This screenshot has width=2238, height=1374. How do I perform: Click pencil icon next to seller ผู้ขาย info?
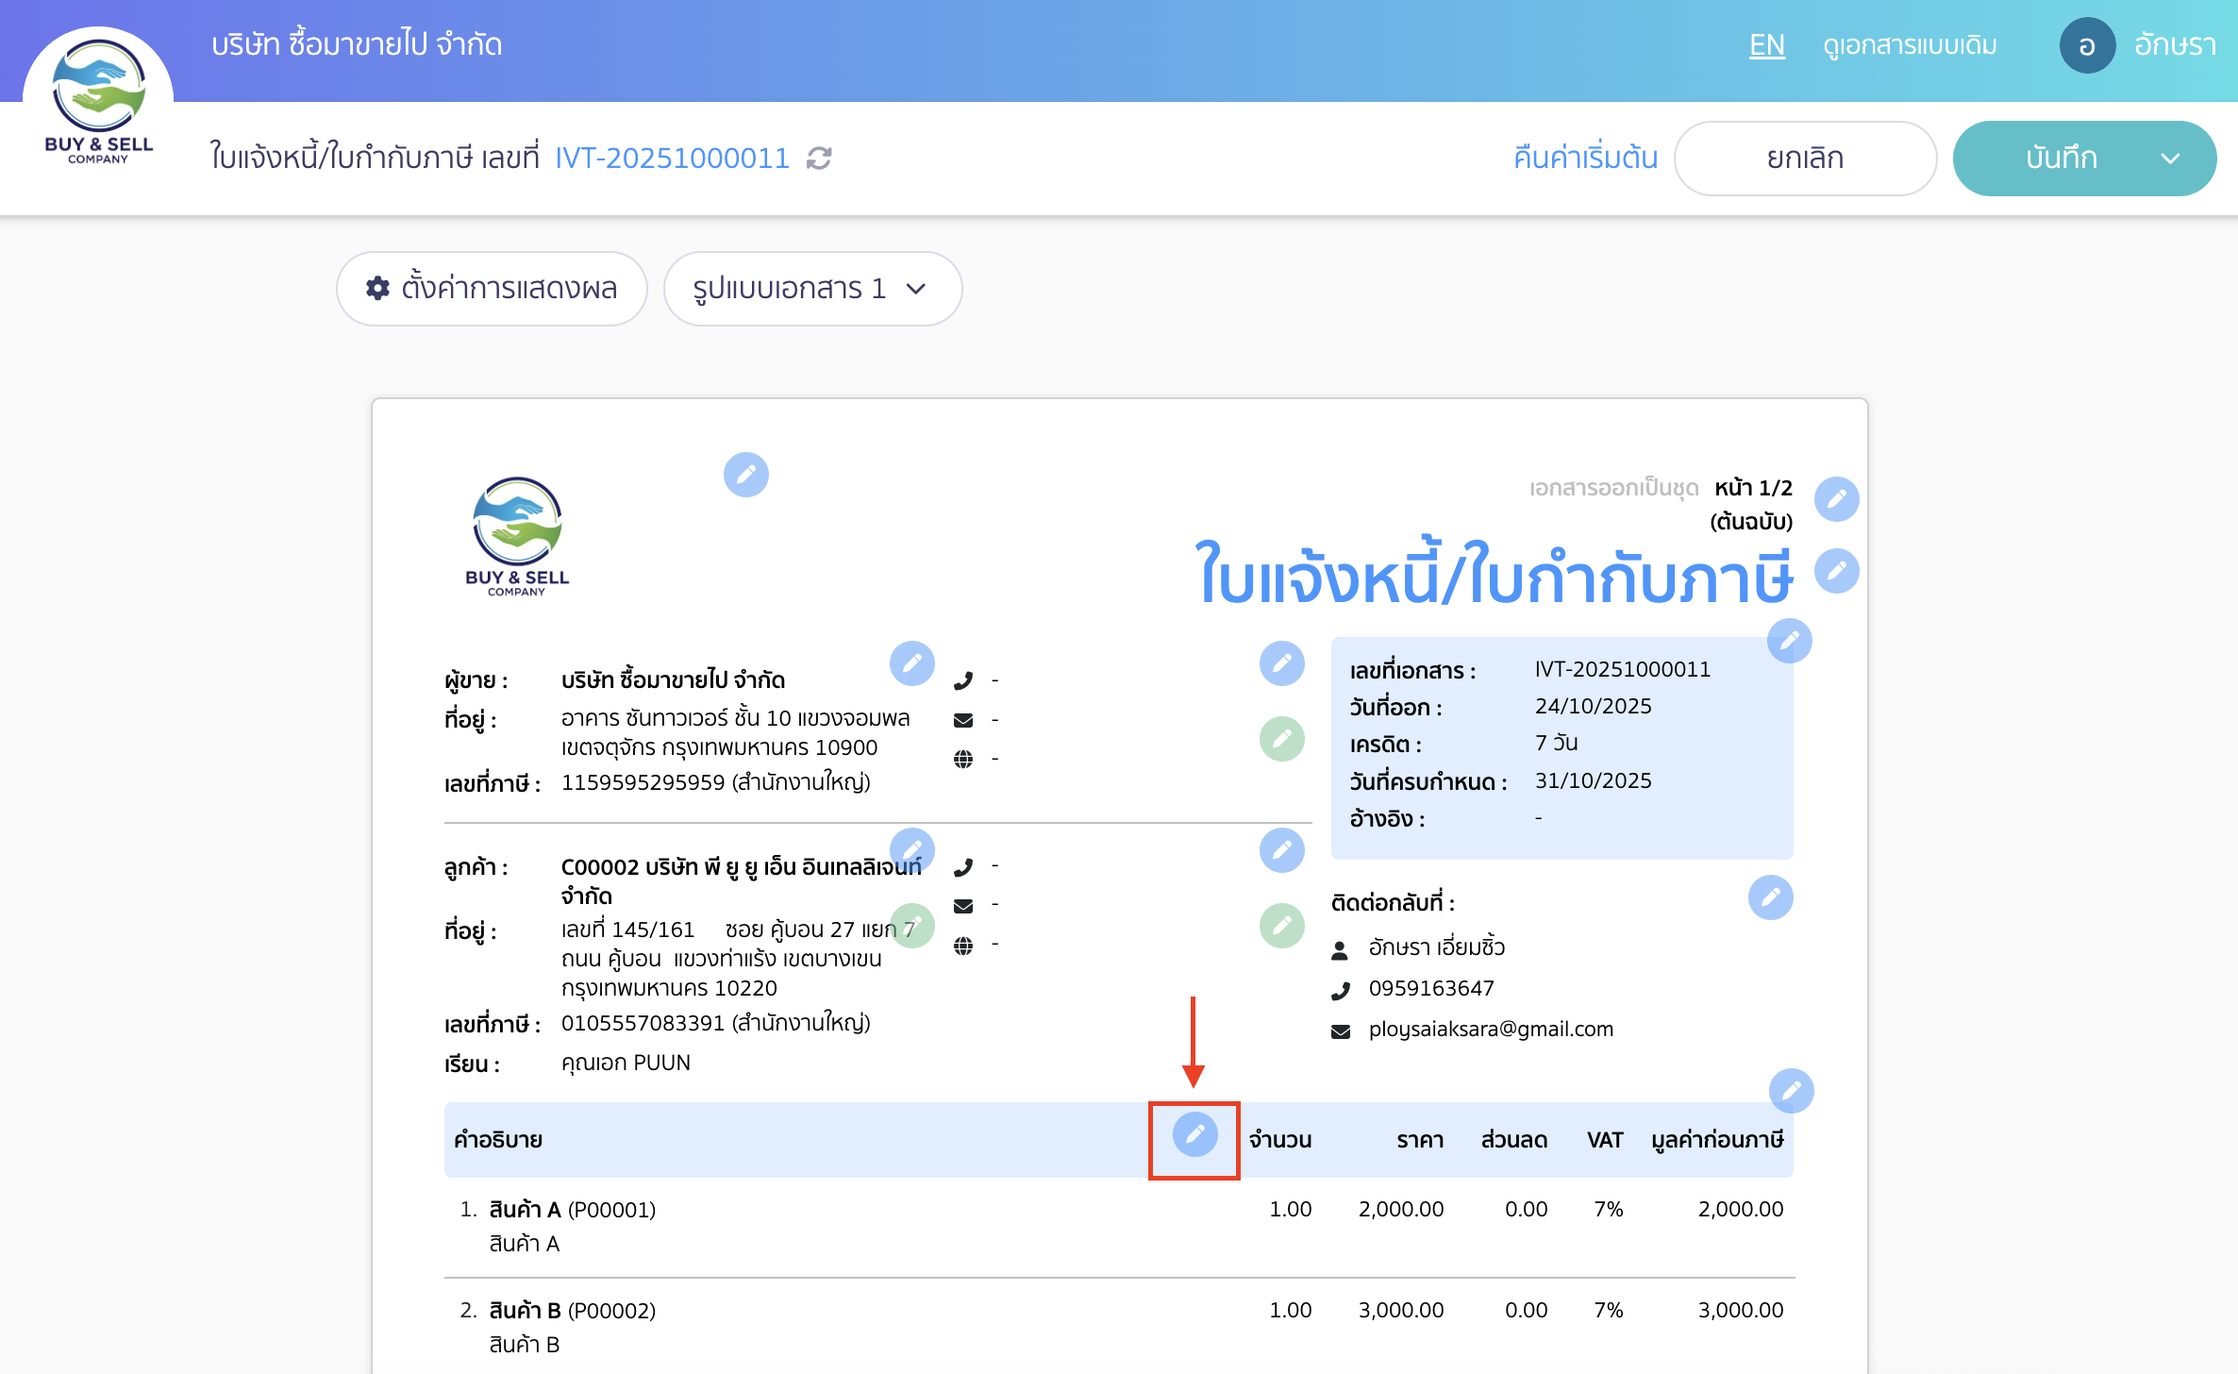click(x=911, y=663)
